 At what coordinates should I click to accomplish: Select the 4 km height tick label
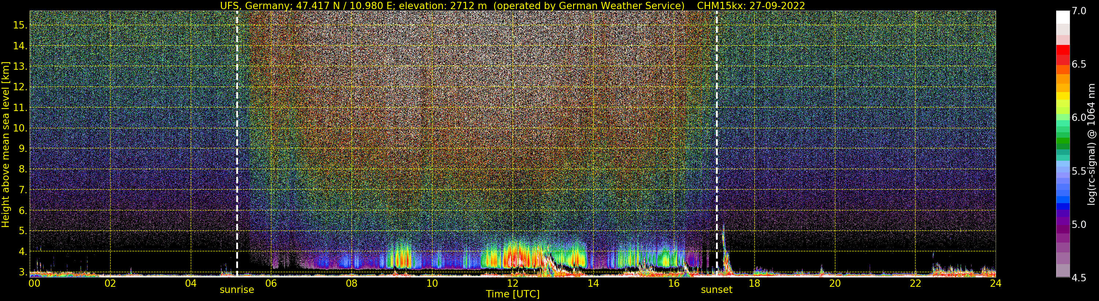(x=23, y=252)
